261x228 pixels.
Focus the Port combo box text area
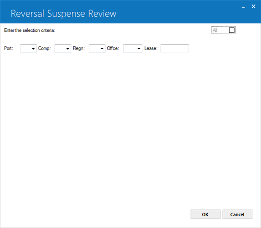point(26,48)
